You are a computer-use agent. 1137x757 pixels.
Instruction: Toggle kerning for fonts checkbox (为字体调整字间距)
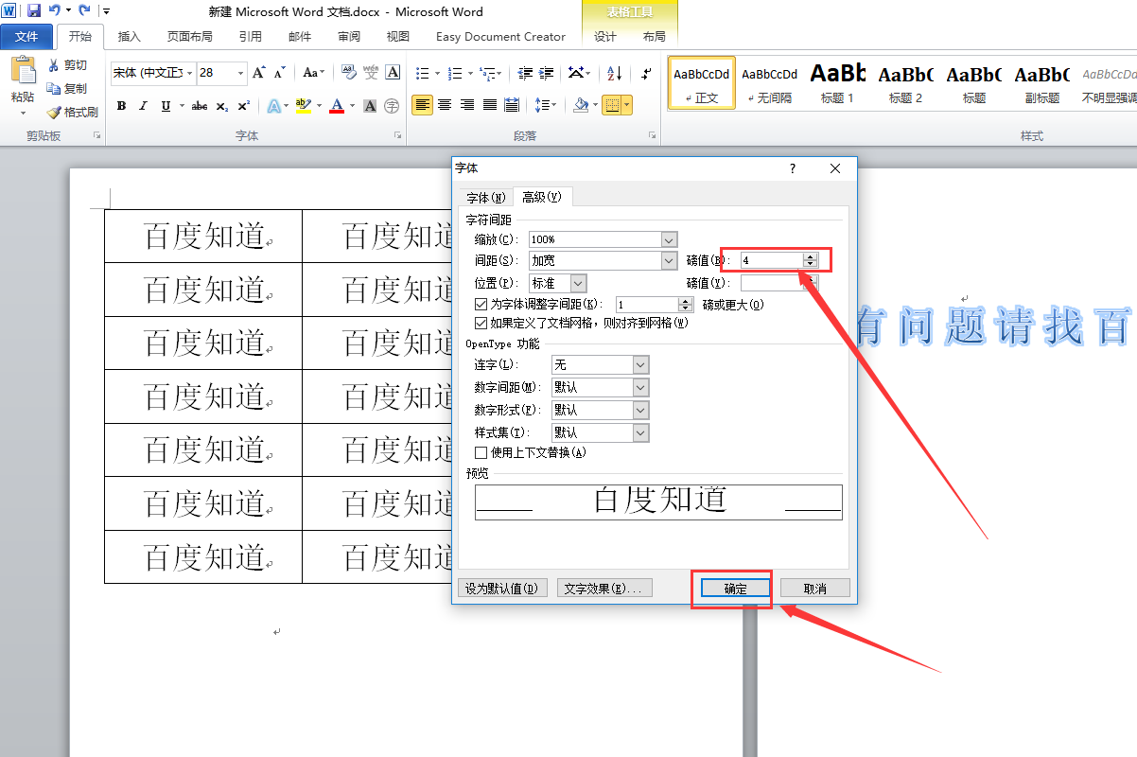click(481, 305)
